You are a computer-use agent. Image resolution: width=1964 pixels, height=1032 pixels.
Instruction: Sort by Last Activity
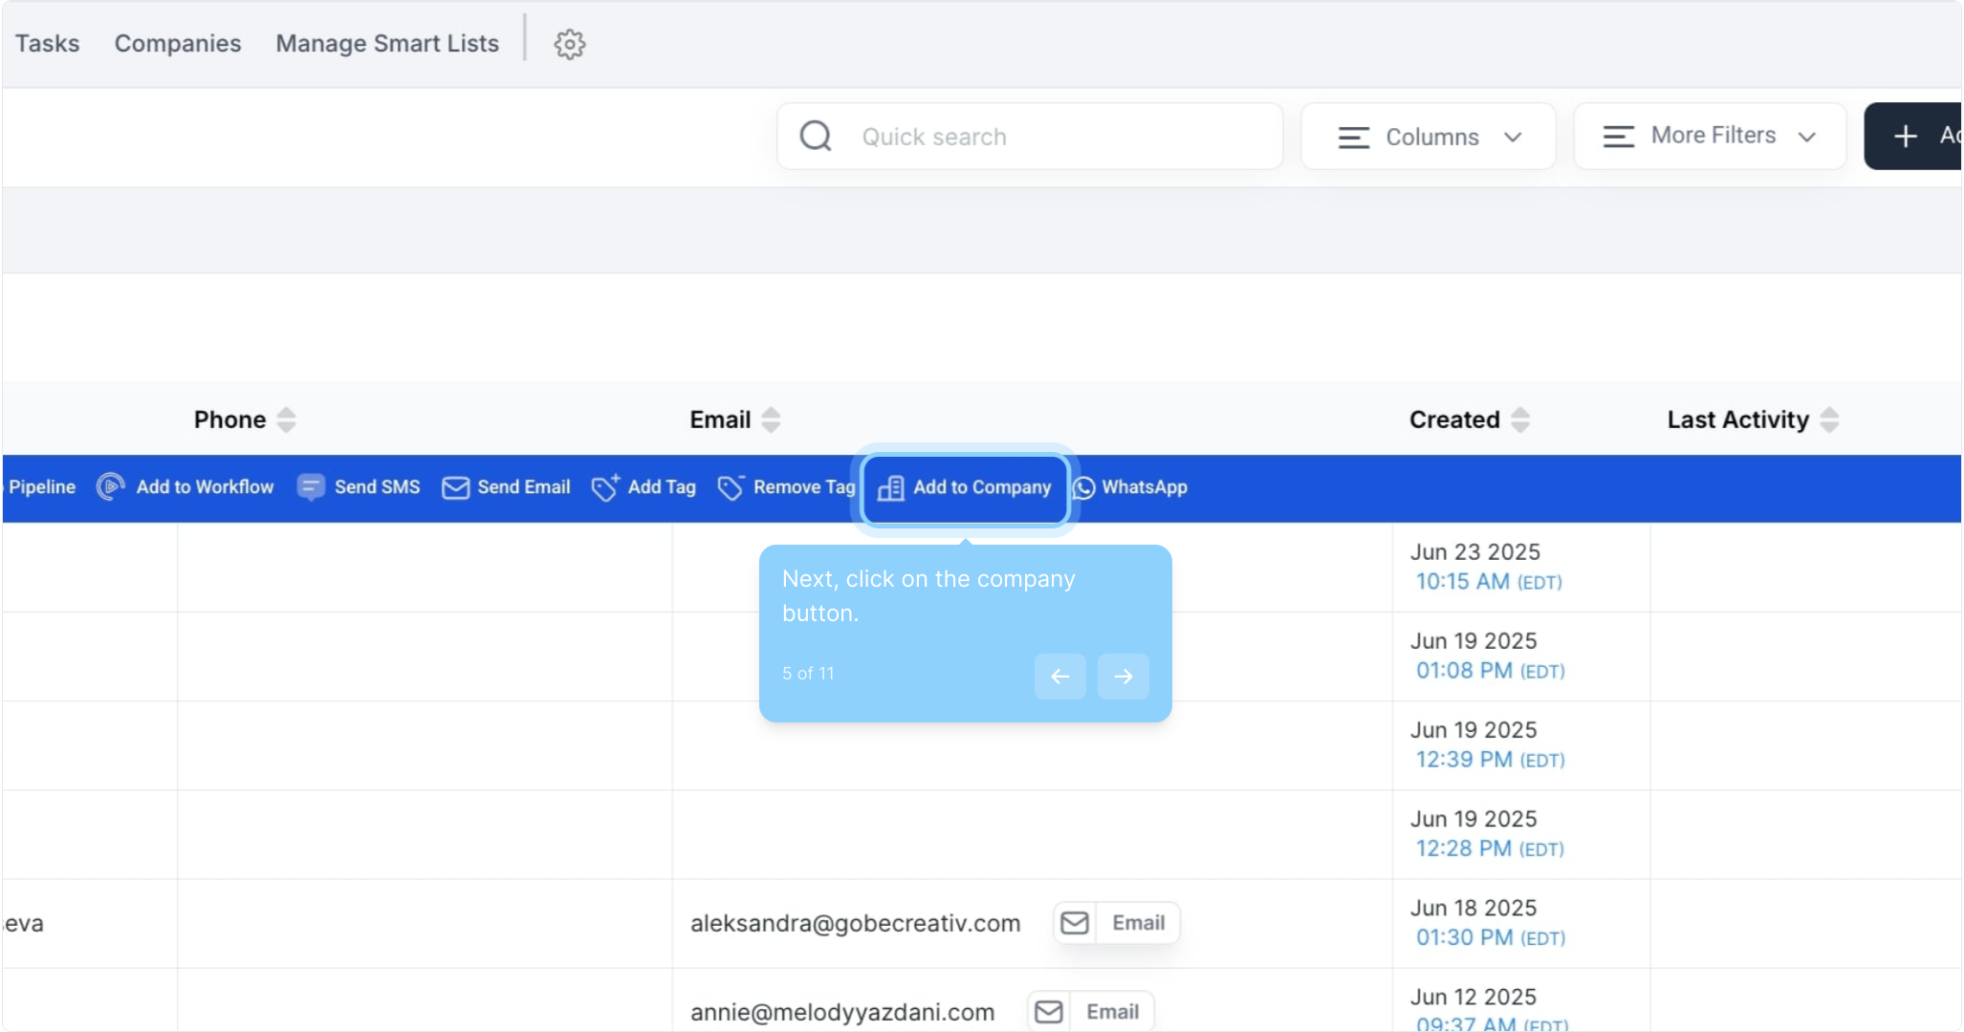1829,419
